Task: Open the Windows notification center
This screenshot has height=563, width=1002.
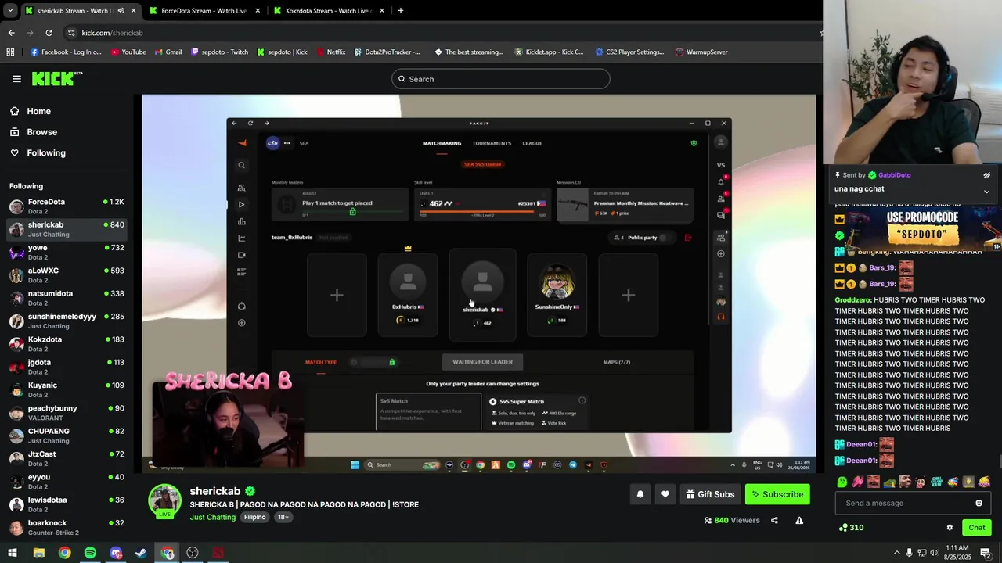Action: pos(986,553)
